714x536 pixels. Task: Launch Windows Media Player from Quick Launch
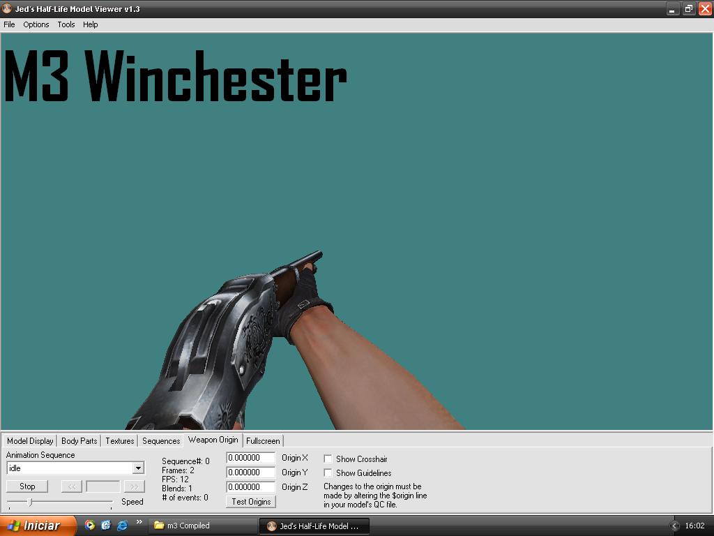point(89,526)
